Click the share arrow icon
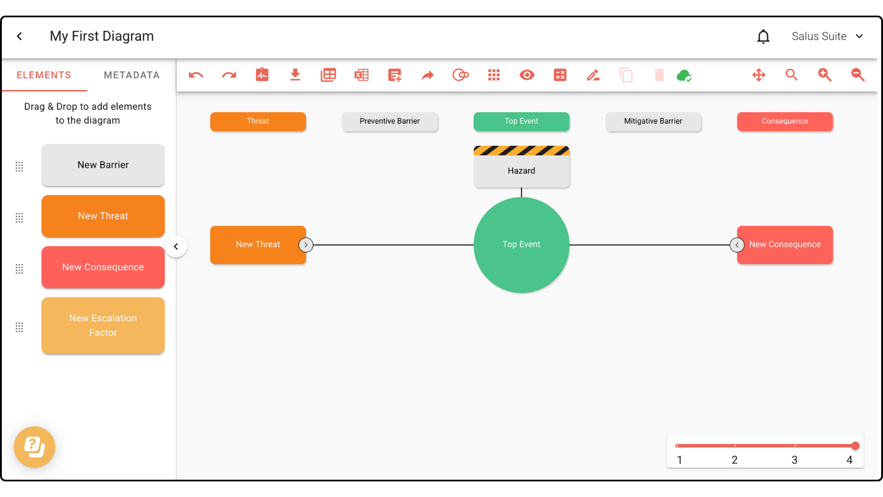Screen dimensions: 883x497 click(428, 75)
